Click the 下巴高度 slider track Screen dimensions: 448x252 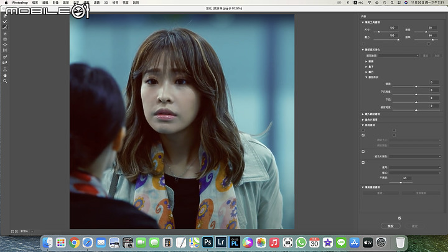(416, 95)
